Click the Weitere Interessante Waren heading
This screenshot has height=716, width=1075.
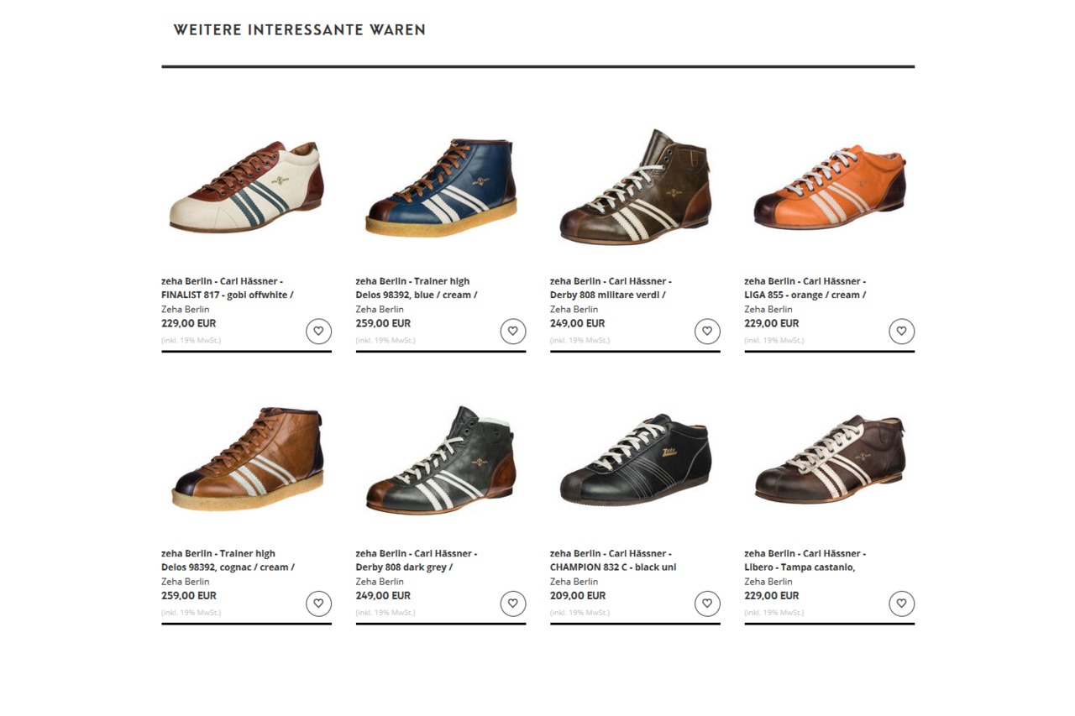300,30
